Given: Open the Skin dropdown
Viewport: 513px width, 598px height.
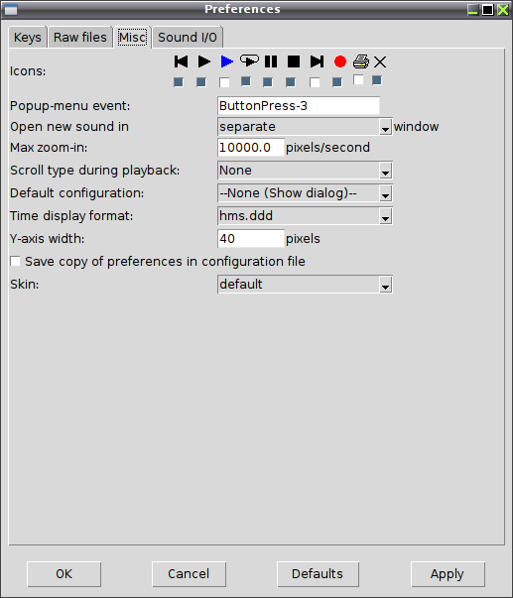Looking at the screenshot, I should pyautogui.click(x=305, y=285).
